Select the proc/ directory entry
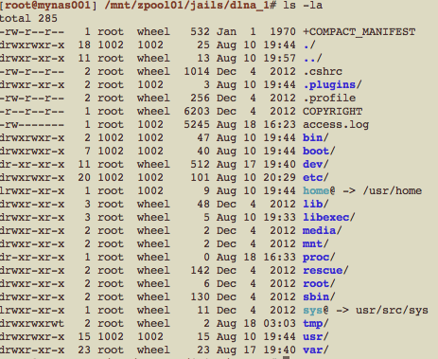This screenshot has height=359, width=438. click(319, 258)
